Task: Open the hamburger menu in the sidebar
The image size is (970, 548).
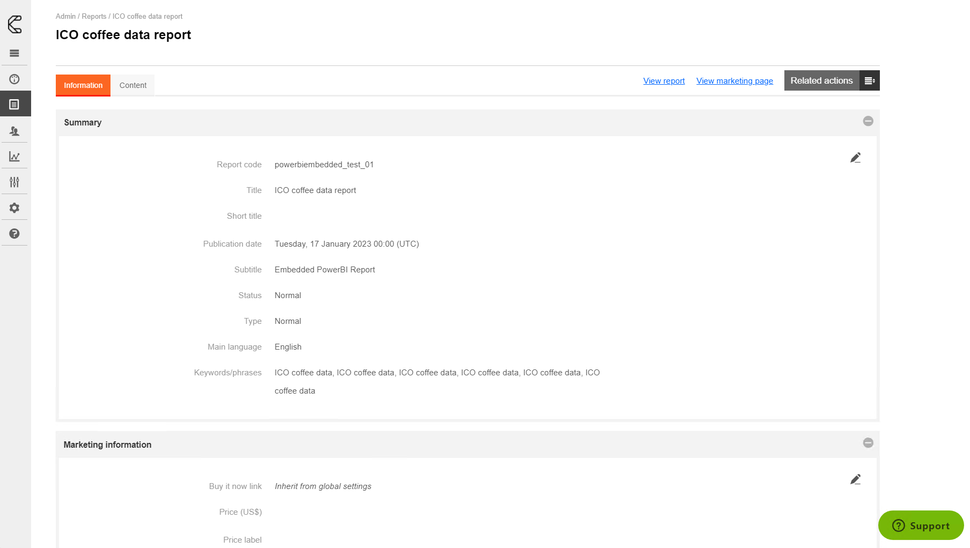Action: tap(14, 53)
